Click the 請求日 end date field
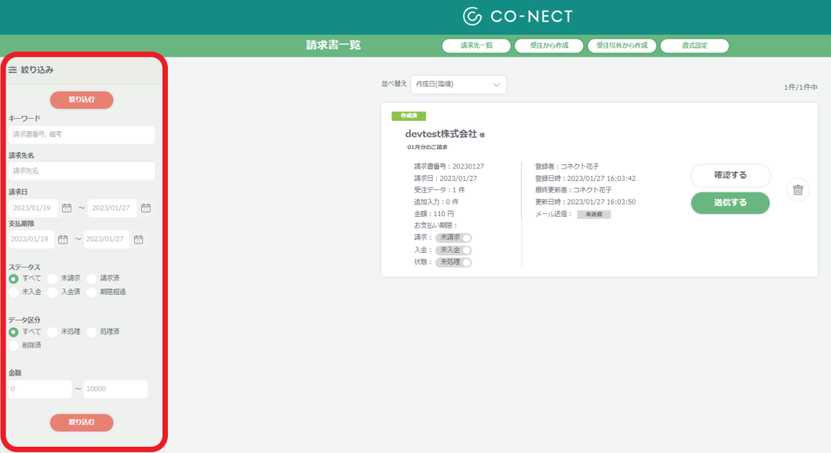Viewport: 831px width, 453px height. [111, 208]
